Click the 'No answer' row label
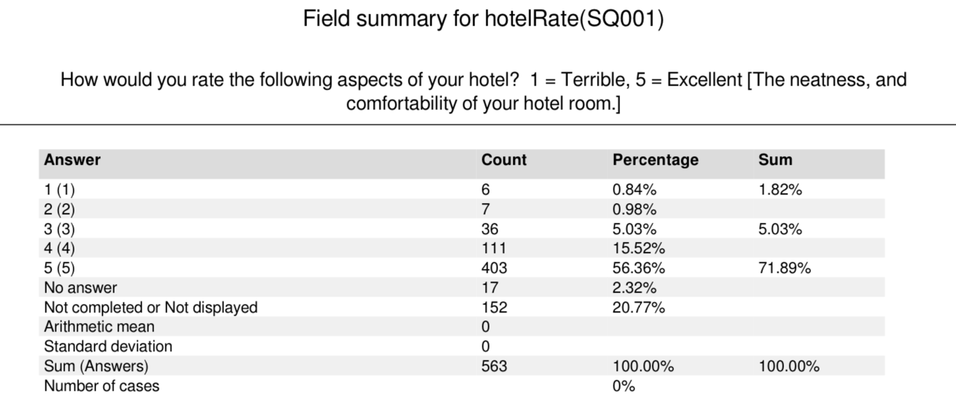Viewport: 956px width, 406px height. (x=80, y=287)
